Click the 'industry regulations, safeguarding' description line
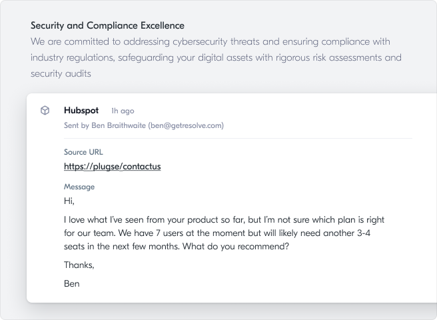Screen dimensions: 437x320 click(216, 57)
